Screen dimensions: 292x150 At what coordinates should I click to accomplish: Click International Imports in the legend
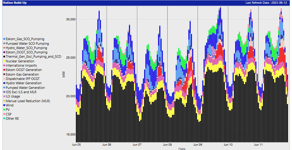click(21, 65)
